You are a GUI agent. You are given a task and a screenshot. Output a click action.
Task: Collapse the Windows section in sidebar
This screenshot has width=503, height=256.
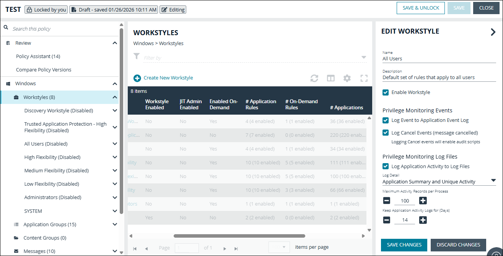click(x=114, y=83)
